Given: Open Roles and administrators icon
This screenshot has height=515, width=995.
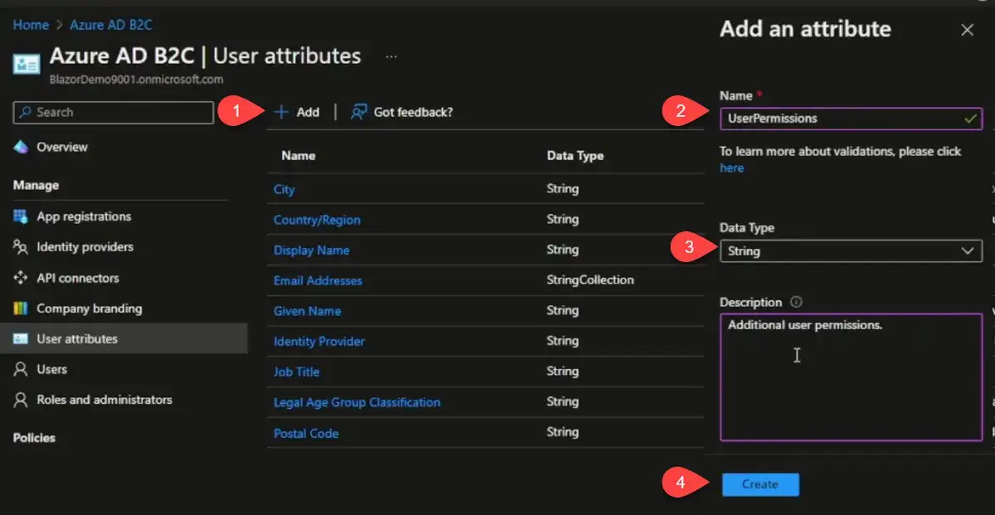Looking at the screenshot, I should [x=21, y=400].
